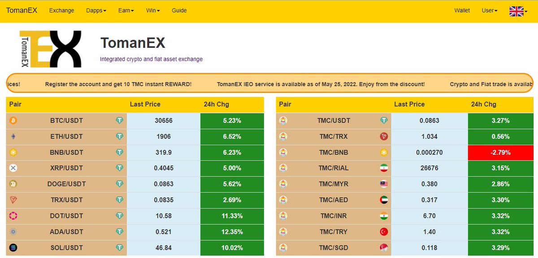This screenshot has height=258, width=538.
Task: Click the TMC/BNB price 0.000270
Action: click(430, 152)
